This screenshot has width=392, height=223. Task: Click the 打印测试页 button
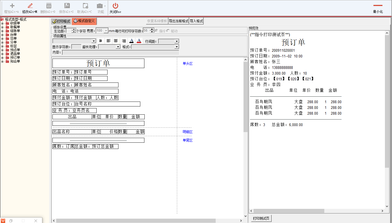pyautogui.click(x=261, y=218)
